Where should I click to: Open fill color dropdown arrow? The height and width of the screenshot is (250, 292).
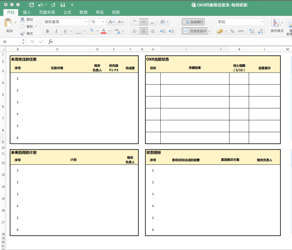tap(97, 31)
